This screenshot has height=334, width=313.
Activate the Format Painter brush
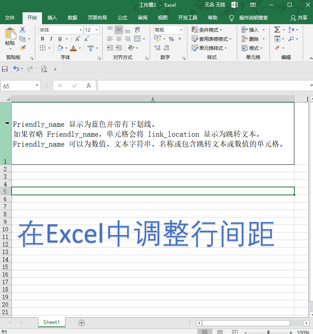tap(23, 48)
